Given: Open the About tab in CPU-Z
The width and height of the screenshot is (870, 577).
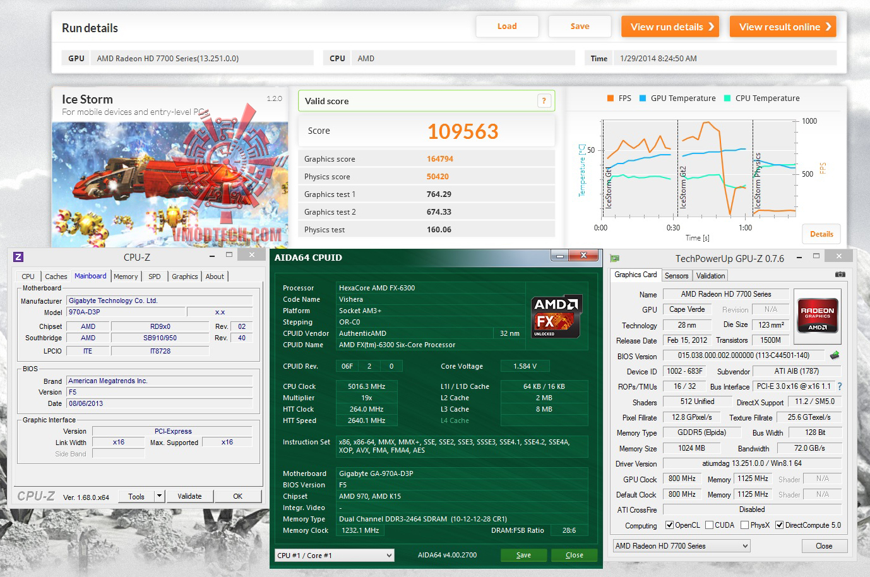Looking at the screenshot, I should (215, 277).
